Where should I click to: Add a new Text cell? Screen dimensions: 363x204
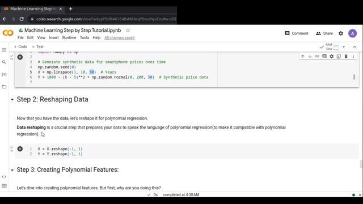[x=37, y=46]
